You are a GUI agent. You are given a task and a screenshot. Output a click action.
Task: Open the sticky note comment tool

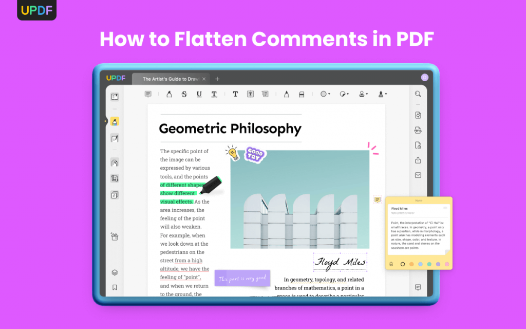(x=148, y=94)
